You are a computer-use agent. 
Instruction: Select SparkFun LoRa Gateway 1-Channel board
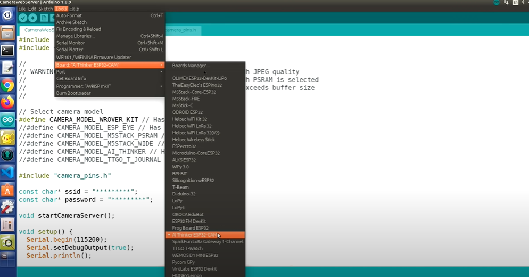205,241
